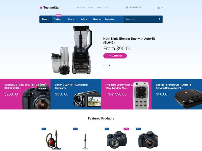Click the New badge on steam mop

(75, 129)
